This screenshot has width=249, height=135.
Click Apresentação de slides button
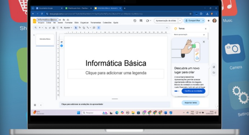point(166,20)
